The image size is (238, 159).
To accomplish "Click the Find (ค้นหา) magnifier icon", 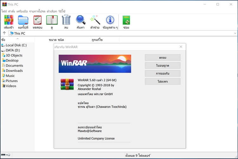I will pos(81,20).
